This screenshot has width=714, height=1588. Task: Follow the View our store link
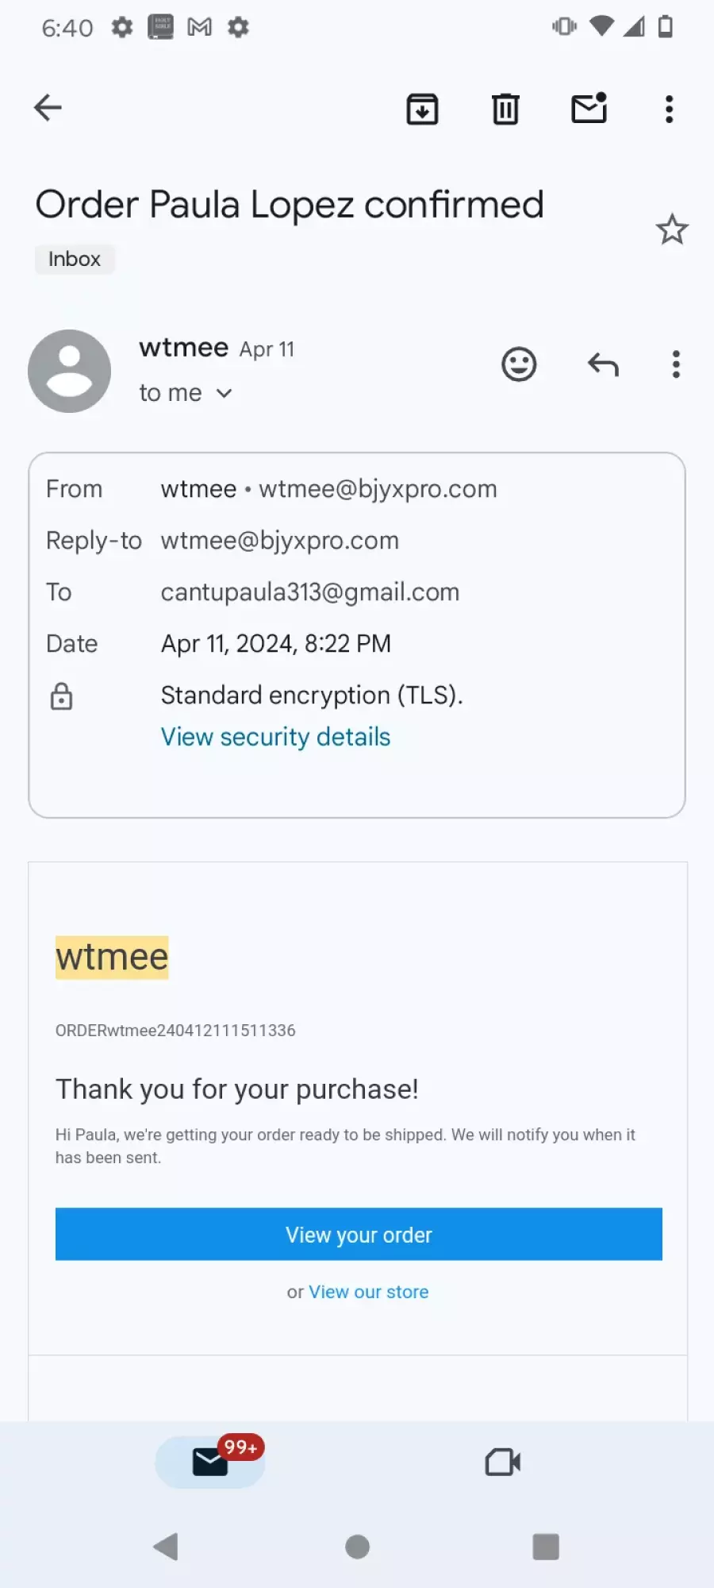(368, 1292)
